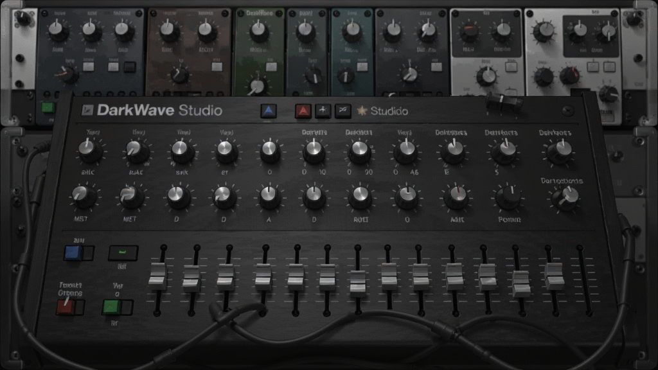This screenshot has width=658, height=370.
Task: Click first top knob on dark blue rack module
Action: point(58,32)
